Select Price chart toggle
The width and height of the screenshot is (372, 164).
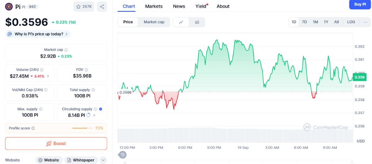click(128, 22)
